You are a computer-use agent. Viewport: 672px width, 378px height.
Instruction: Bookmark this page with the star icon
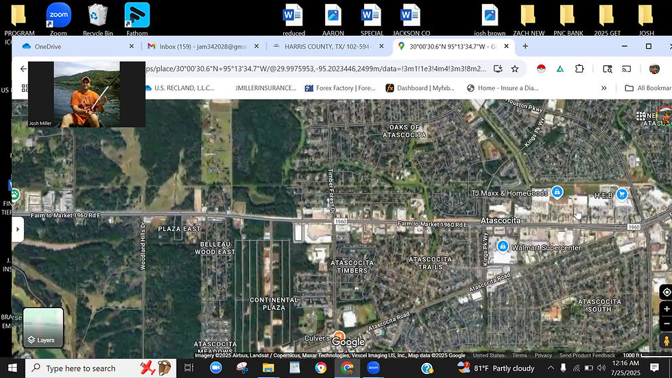515,69
